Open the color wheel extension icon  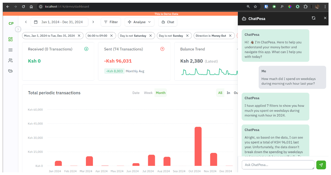point(290,6)
